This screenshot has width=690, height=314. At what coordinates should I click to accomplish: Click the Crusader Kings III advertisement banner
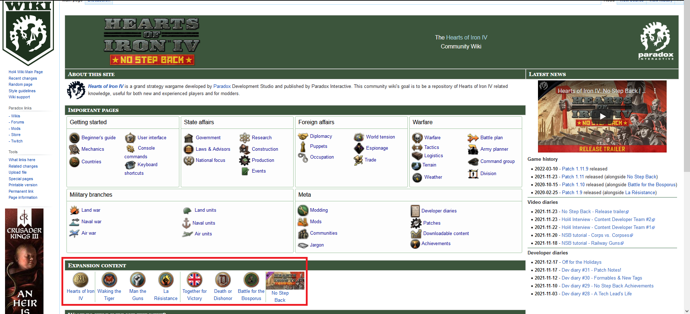[24, 261]
